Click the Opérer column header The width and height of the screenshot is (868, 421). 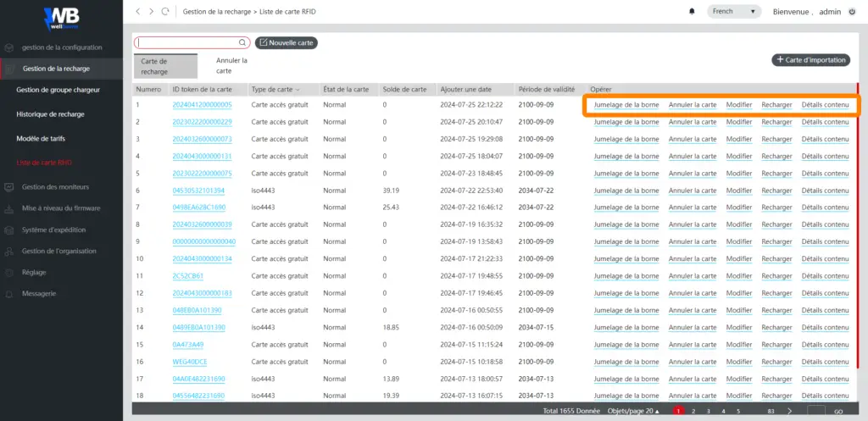pyautogui.click(x=601, y=89)
